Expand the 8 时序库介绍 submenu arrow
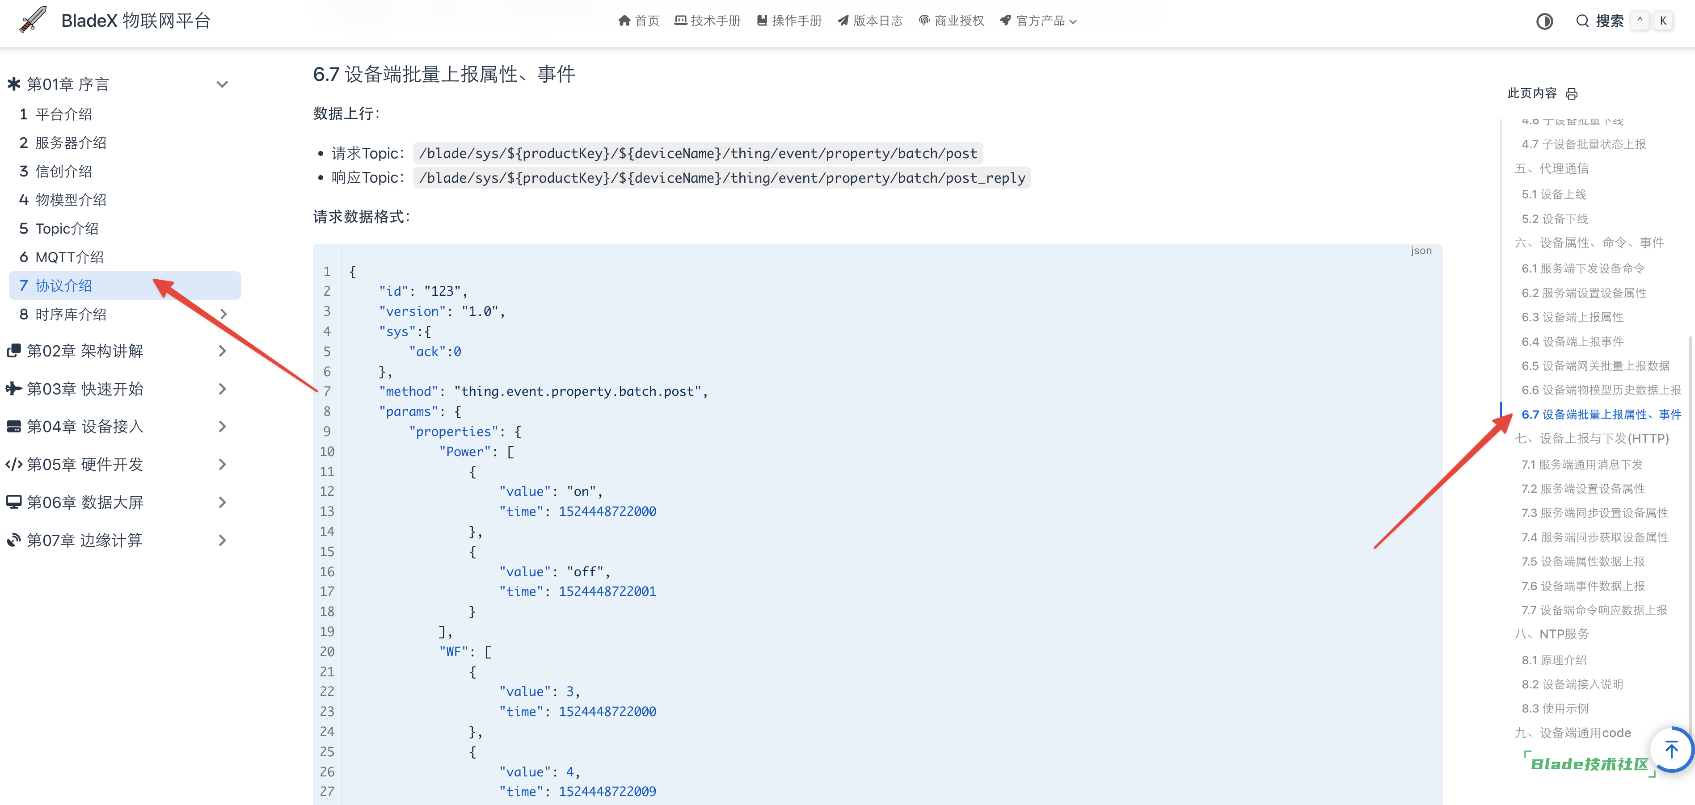The width and height of the screenshot is (1695, 805). point(223,314)
